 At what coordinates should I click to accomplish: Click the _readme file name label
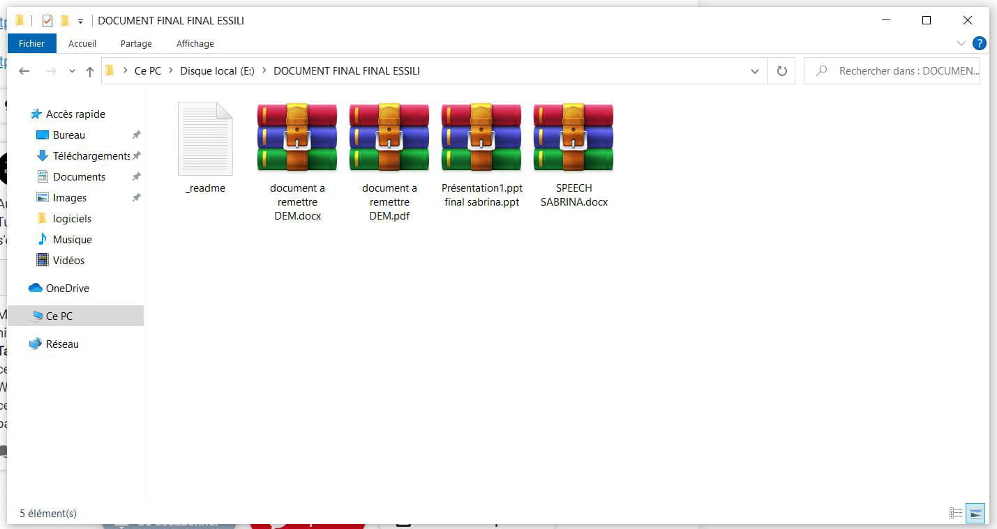[205, 188]
